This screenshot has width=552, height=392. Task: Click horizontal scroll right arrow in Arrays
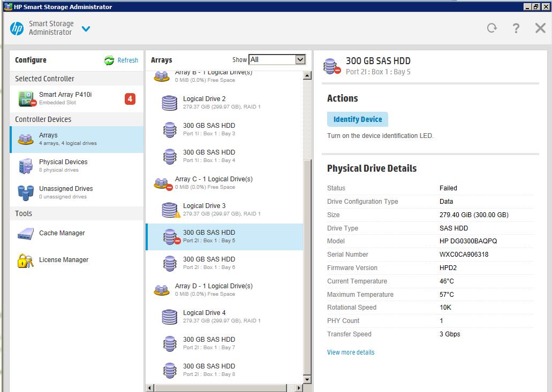299,388
